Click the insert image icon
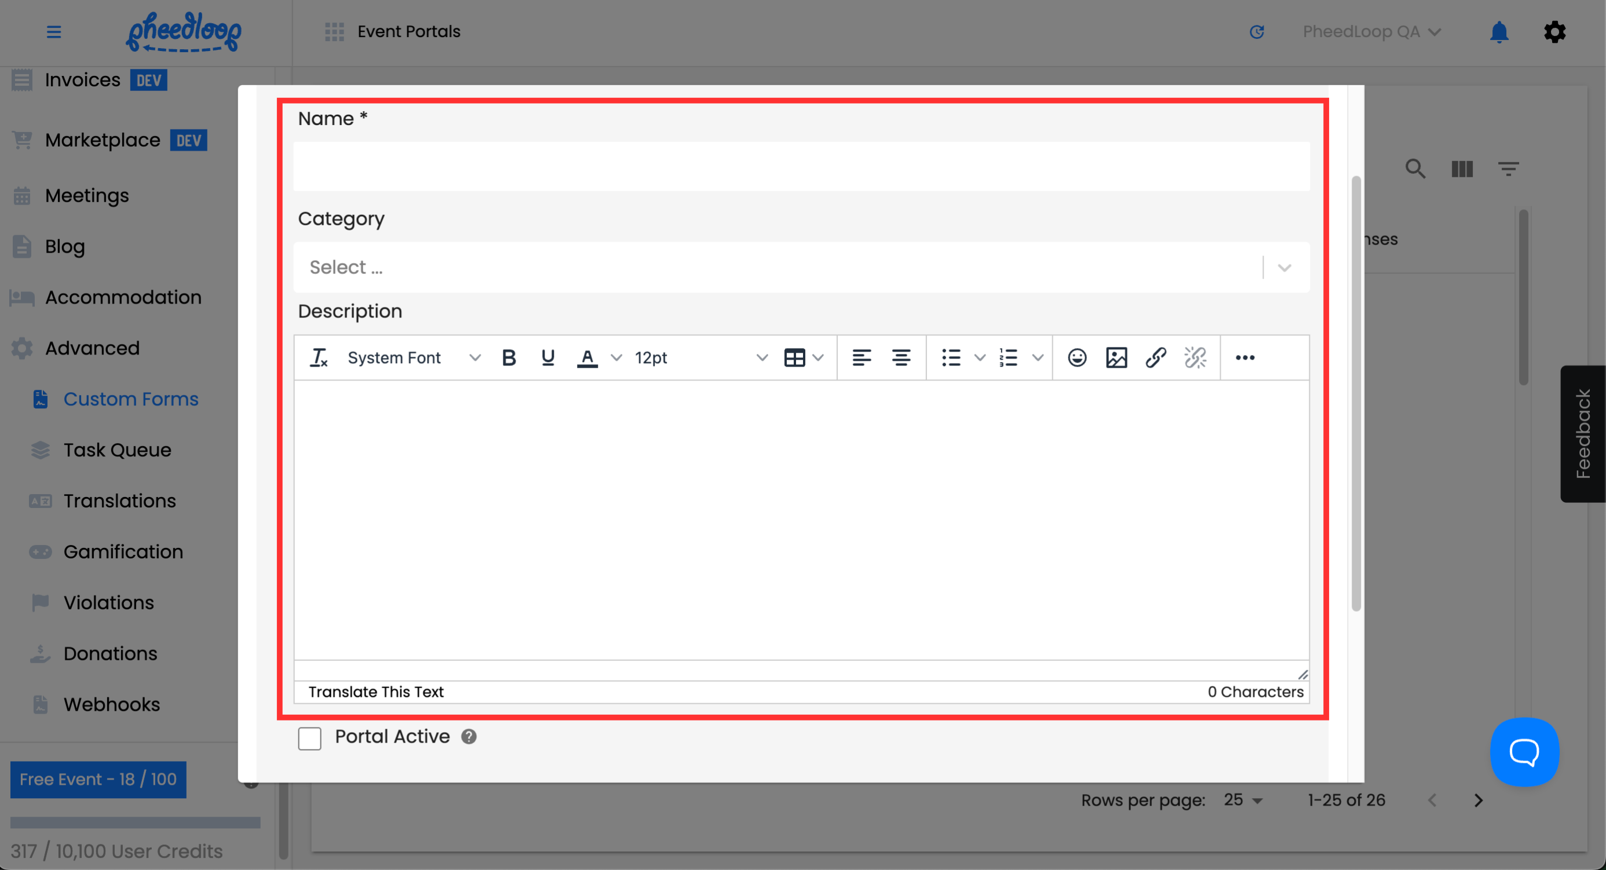 point(1116,358)
